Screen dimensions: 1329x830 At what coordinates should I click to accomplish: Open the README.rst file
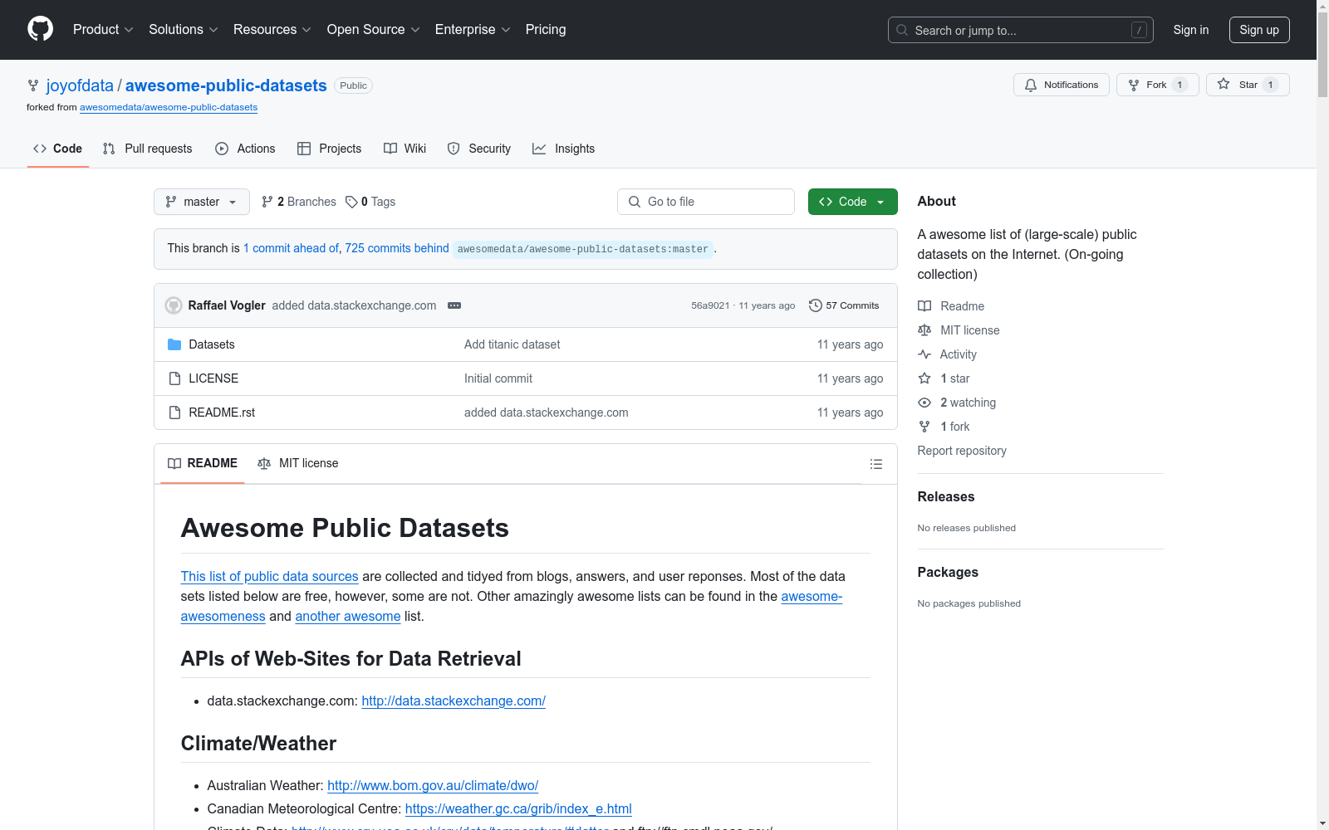[222, 413]
